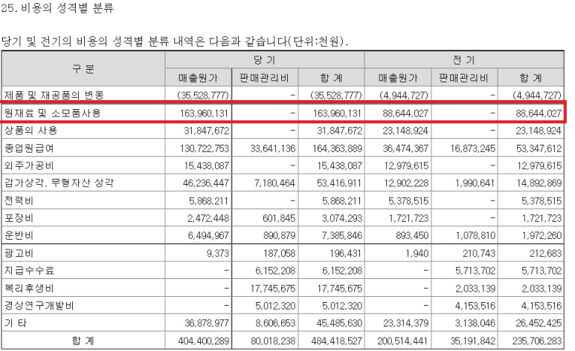Screen dimensions: 575x351
Task: Select the heading '25. 비용의 성격별 분류'
Action: coord(57,7)
